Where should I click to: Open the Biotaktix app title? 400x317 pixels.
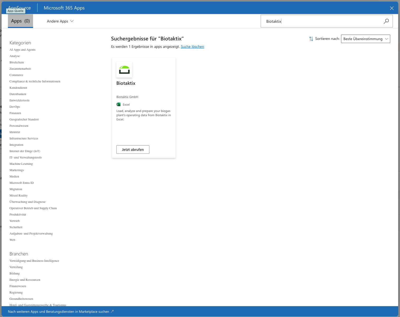(126, 83)
